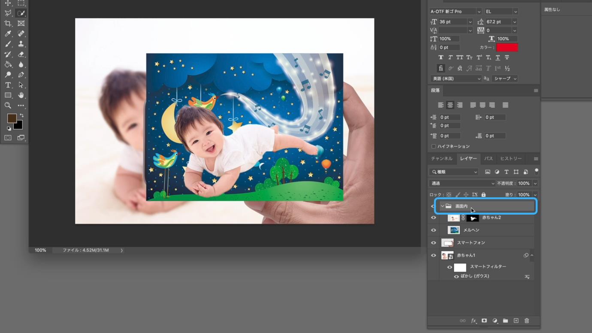Switch to the パス tab

489,159
